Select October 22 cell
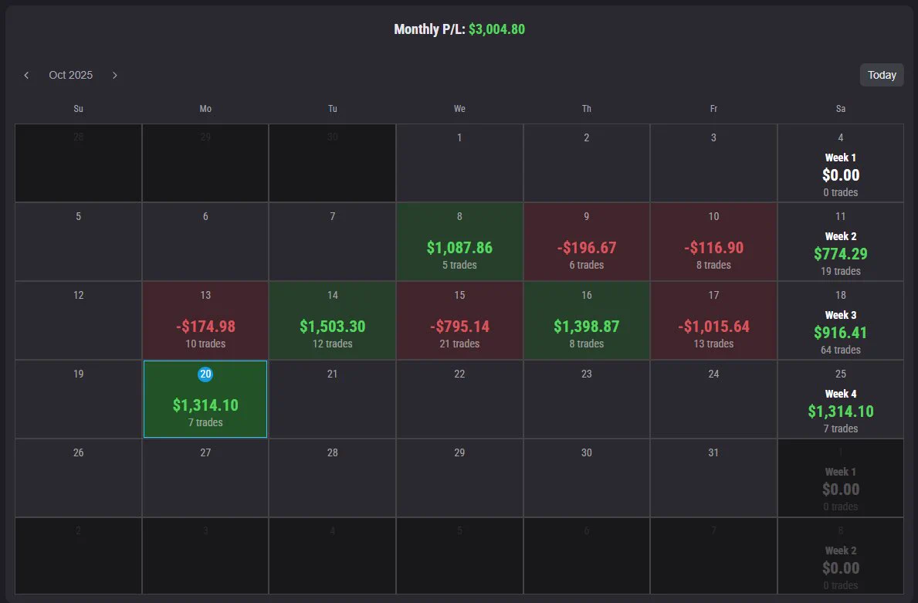The width and height of the screenshot is (918, 603). 459,399
